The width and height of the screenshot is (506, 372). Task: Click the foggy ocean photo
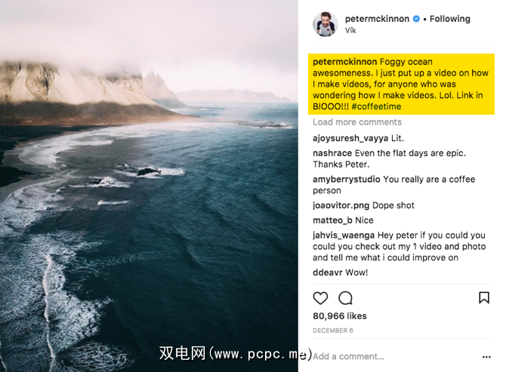tap(149, 186)
